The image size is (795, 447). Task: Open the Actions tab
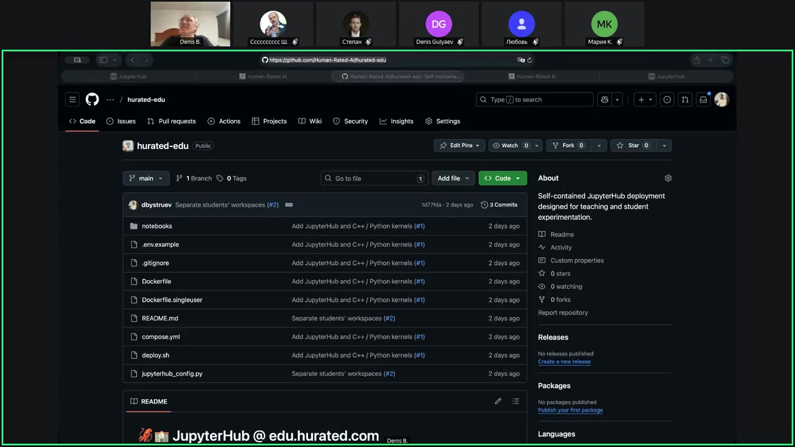click(224, 121)
